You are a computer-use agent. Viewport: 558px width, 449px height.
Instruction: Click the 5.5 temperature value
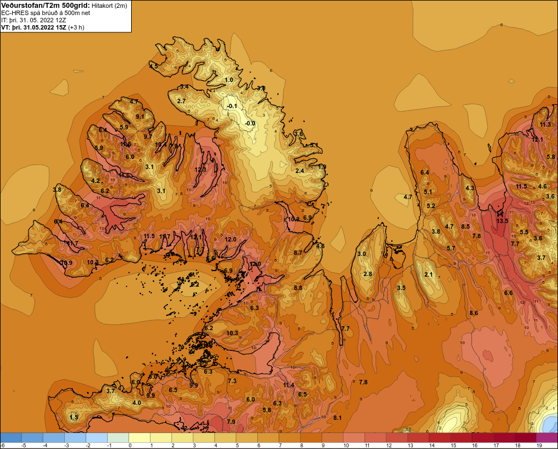click(524, 232)
